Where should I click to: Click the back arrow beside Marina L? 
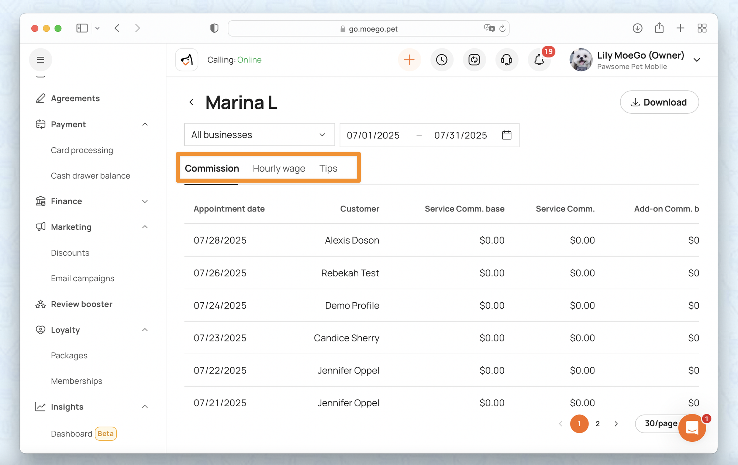click(192, 102)
